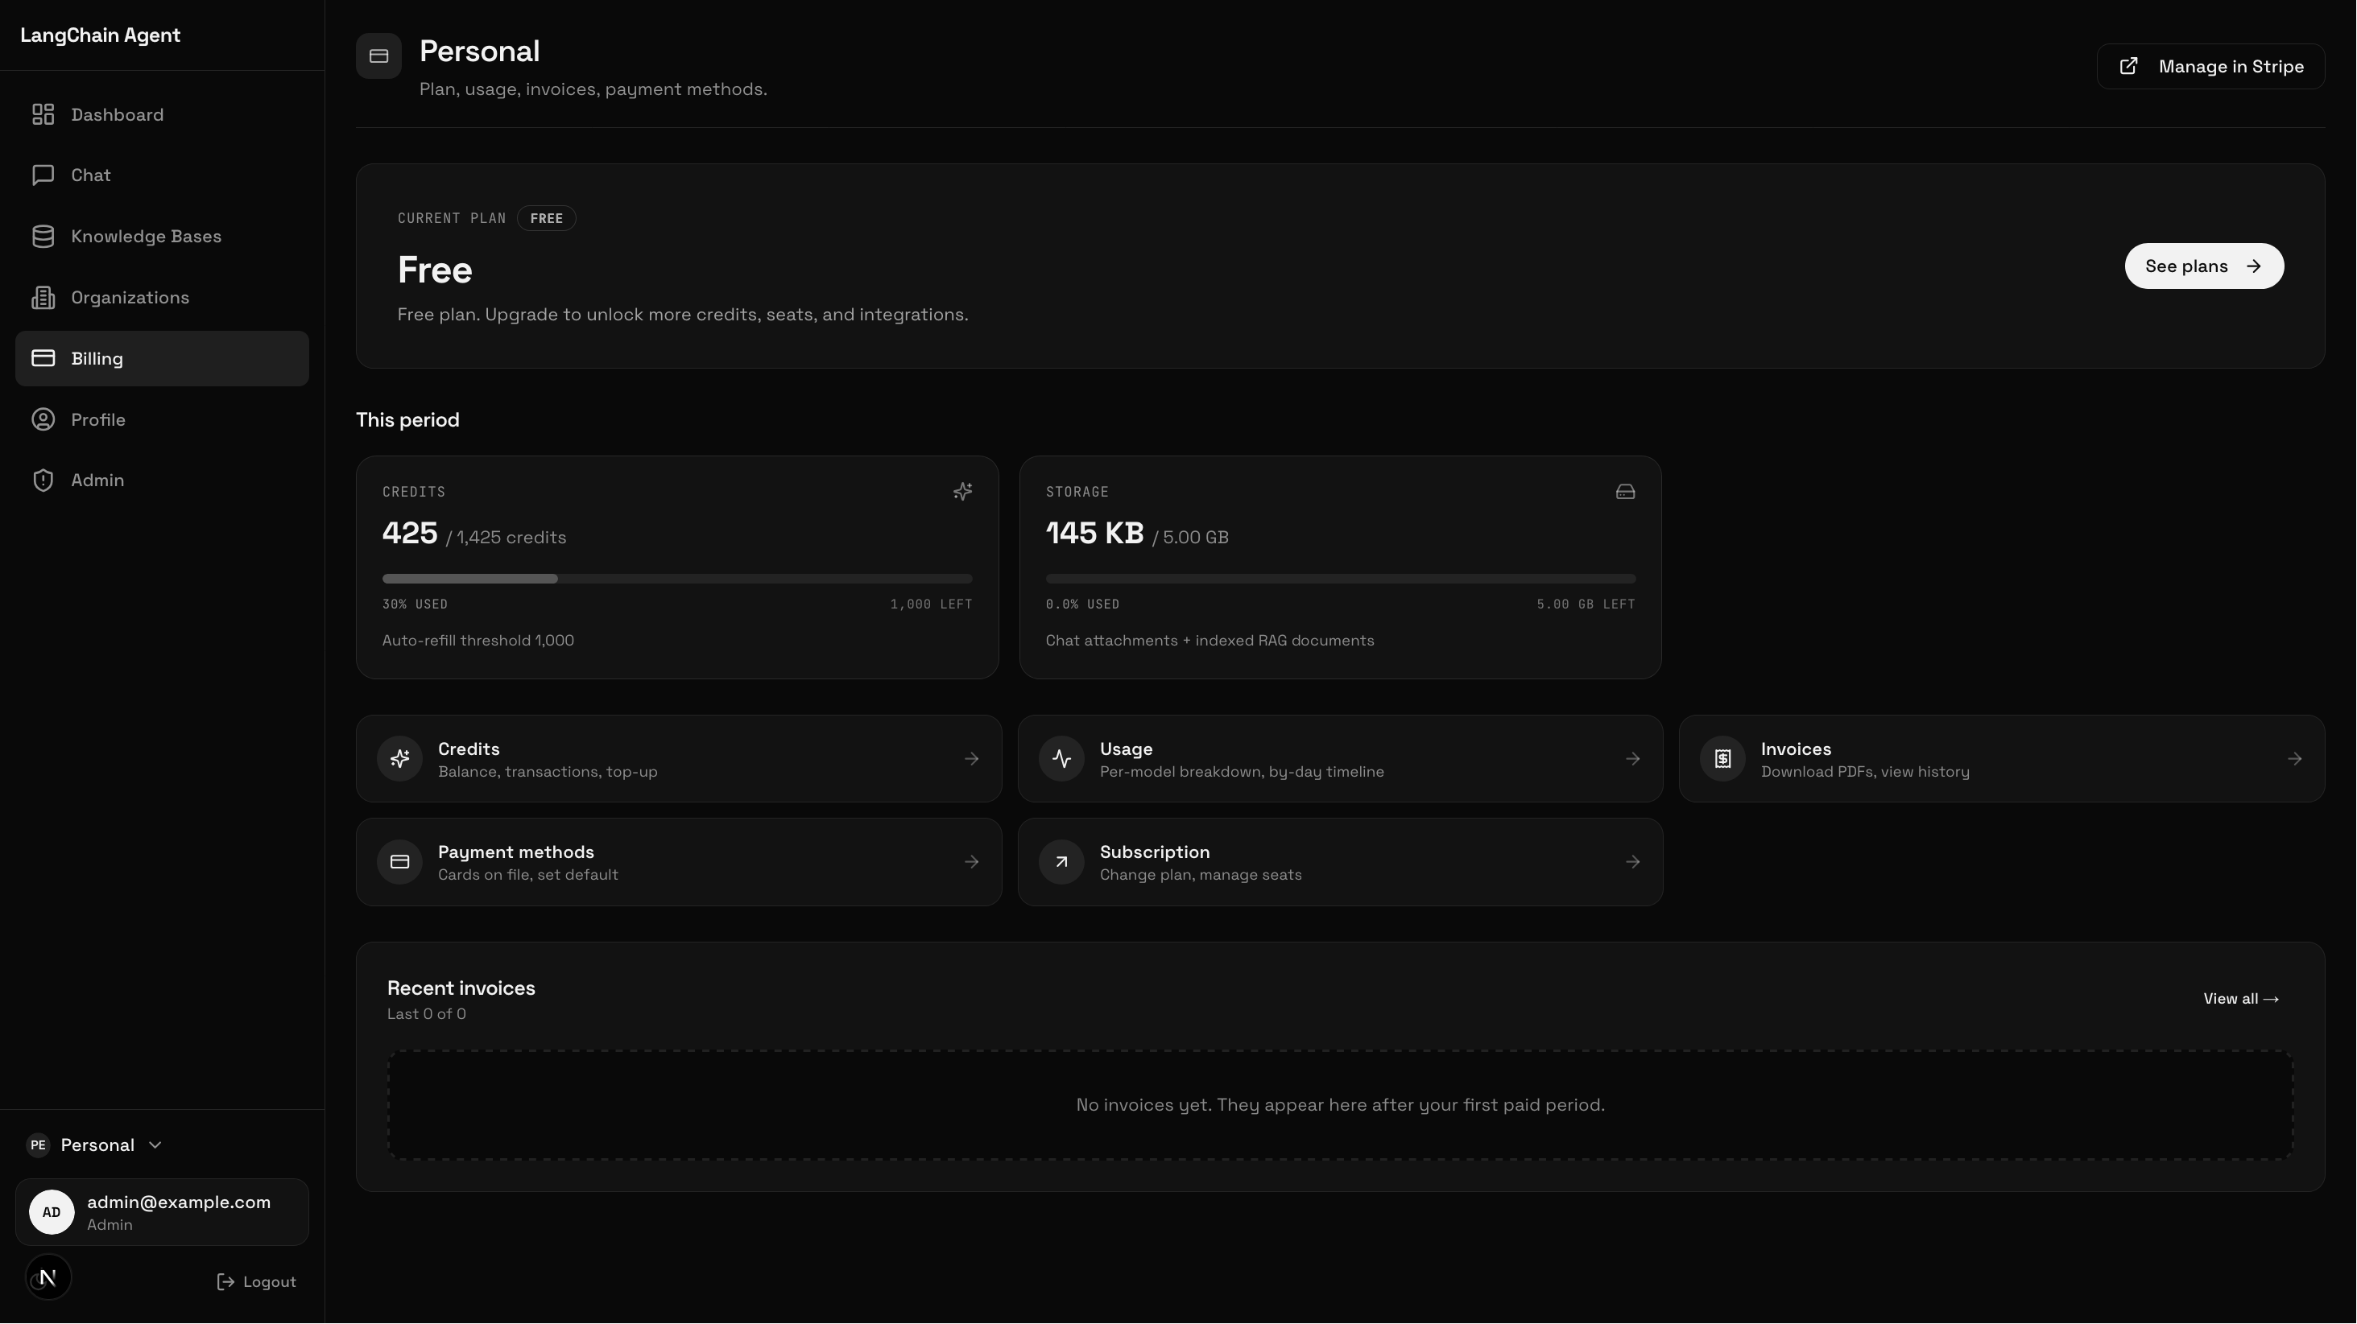The image size is (2357, 1324).
Task: Click the '5.00 GB LEFT' storage label
Action: (x=1586, y=604)
